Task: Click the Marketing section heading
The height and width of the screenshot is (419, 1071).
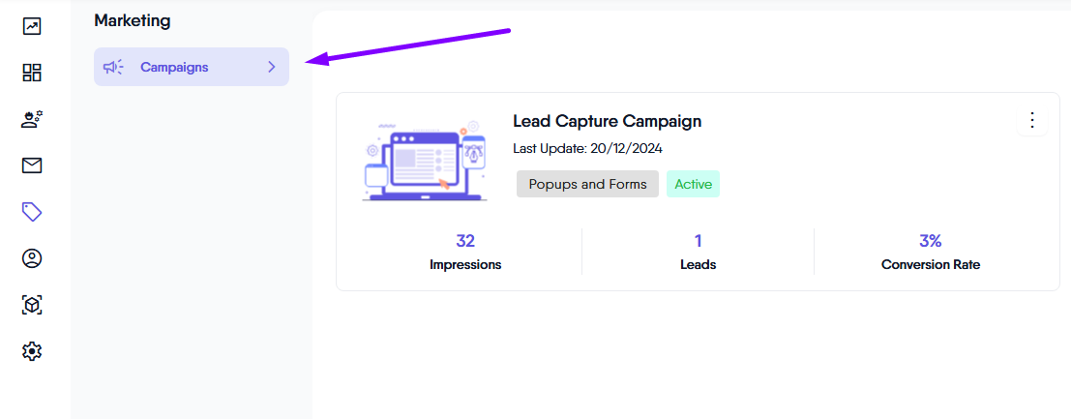Action: coord(132,20)
